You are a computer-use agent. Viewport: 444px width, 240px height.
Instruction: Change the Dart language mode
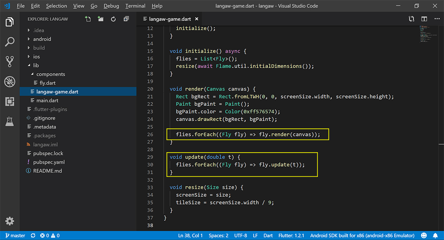point(268,236)
